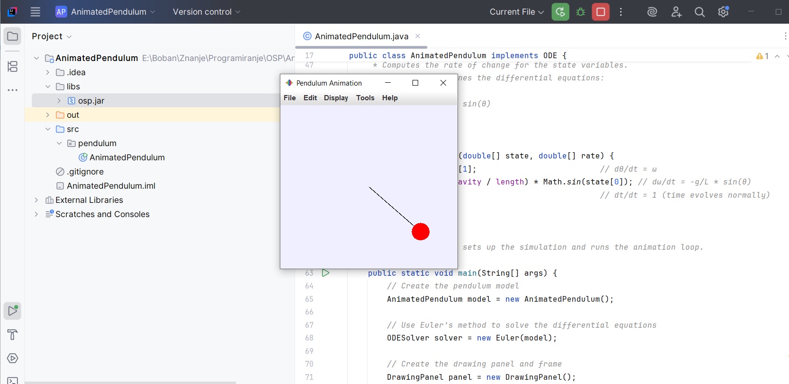Screen dimensions: 789x384
Task: Open More Actions vertical dots
Action: [621, 12]
